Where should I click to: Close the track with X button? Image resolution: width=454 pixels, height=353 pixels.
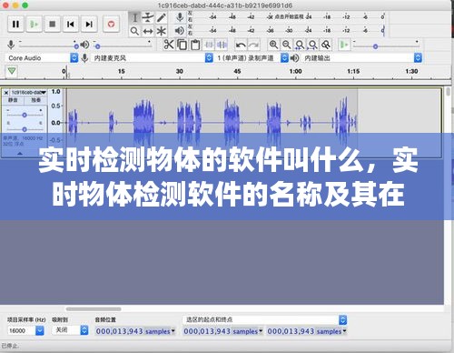coord(6,93)
